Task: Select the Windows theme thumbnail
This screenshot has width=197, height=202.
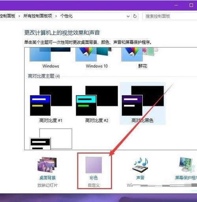Action: (51, 54)
